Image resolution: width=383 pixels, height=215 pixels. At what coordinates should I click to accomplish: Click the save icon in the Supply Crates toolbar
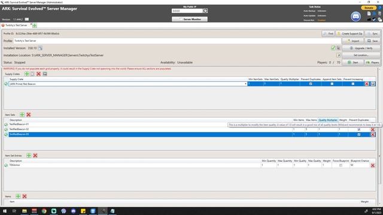point(45,74)
